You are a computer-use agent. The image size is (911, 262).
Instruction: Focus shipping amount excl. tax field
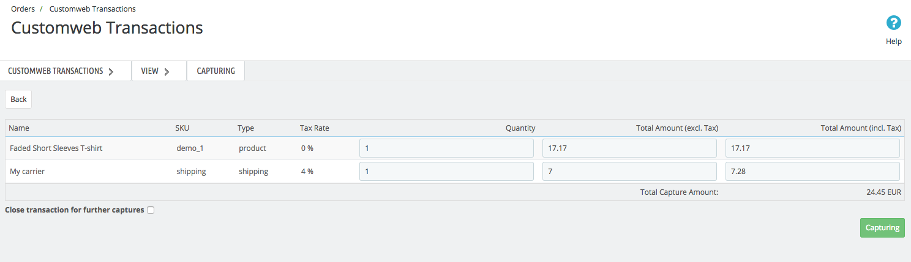coord(629,172)
